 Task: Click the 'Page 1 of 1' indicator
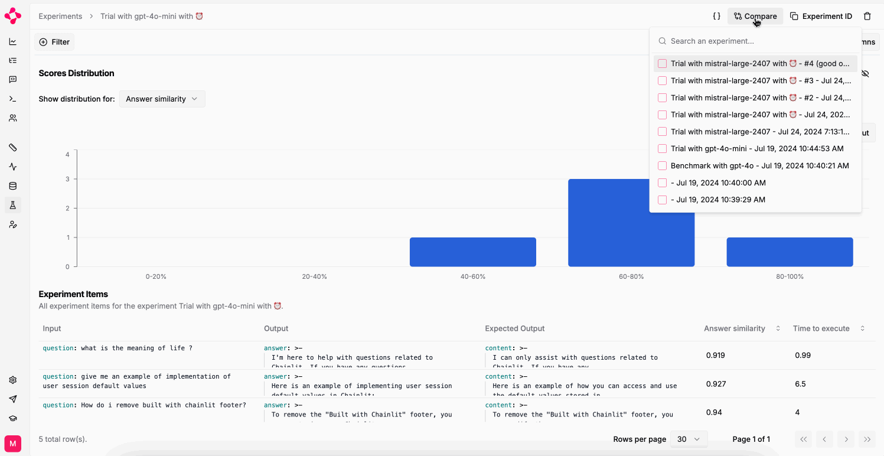tap(751, 439)
